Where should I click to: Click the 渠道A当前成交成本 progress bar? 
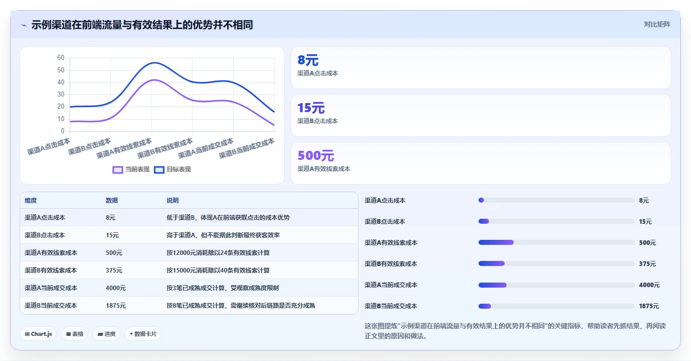557,285
